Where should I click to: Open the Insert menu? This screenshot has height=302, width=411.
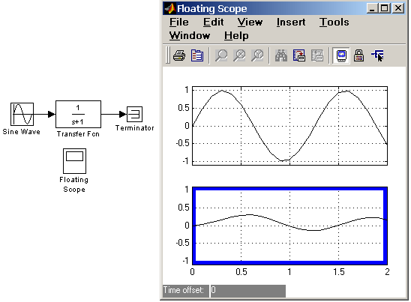(291, 22)
